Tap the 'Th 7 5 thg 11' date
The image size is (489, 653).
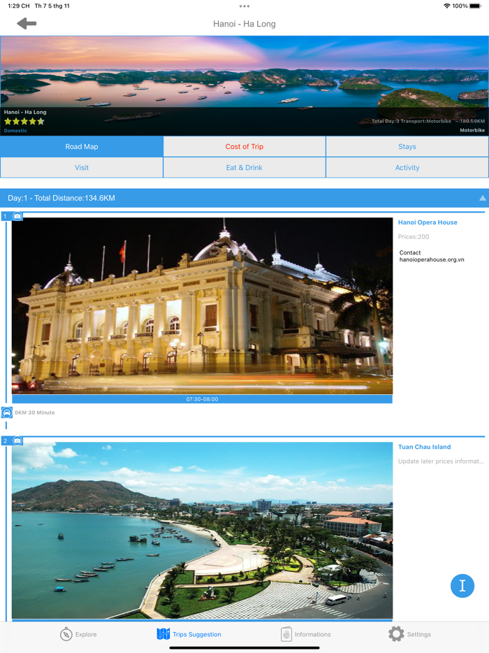click(x=52, y=6)
